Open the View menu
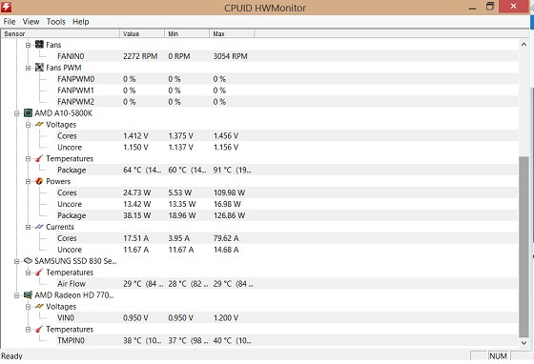The height and width of the screenshot is (364, 534). 31,22
